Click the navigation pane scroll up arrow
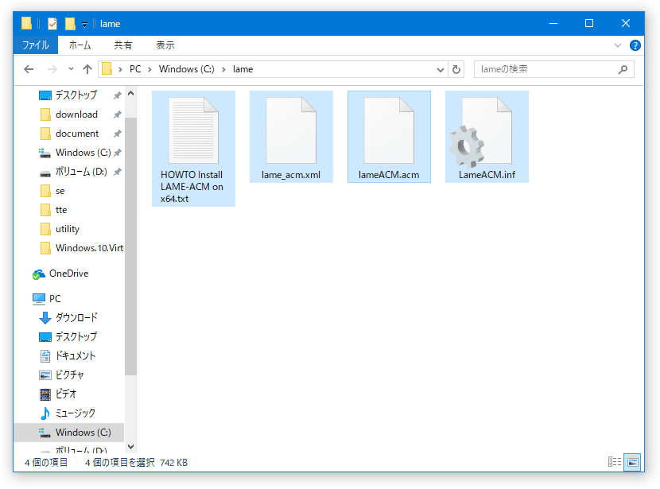This screenshot has height=489, width=660. pyautogui.click(x=131, y=93)
